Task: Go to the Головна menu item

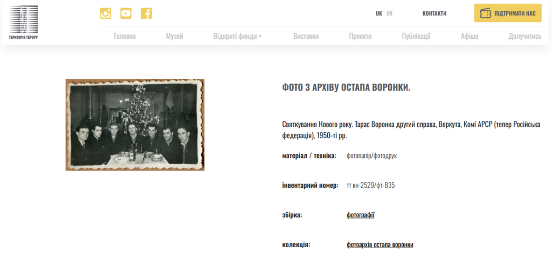Action: click(x=125, y=36)
